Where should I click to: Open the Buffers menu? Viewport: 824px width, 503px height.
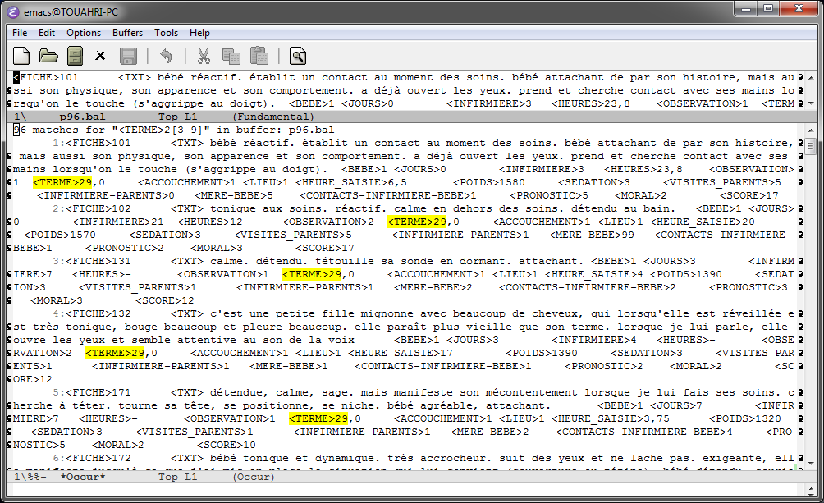click(x=127, y=33)
